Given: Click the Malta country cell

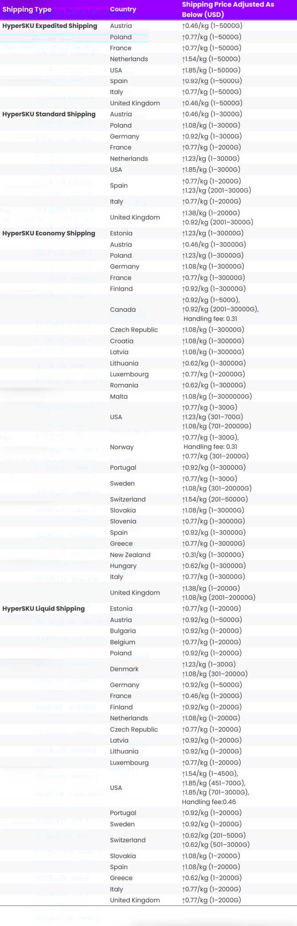Looking at the screenshot, I should (x=119, y=396).
